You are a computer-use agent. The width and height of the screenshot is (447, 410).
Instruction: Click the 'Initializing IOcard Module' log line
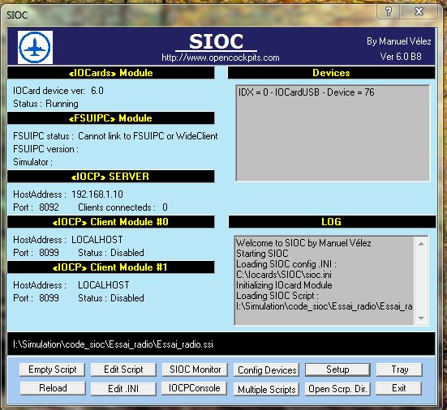284,285
